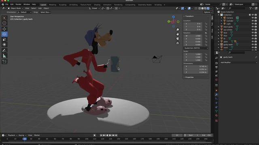
Task: Lock Location X with its padlock icon
Action: (x=206, y=24)
